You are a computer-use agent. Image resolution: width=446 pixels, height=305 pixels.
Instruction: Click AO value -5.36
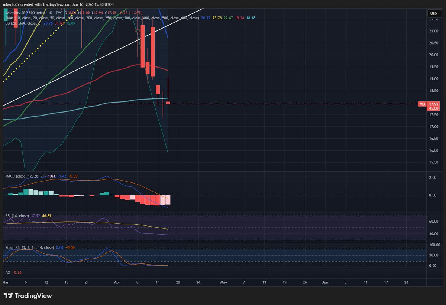[x=17, y=272]
